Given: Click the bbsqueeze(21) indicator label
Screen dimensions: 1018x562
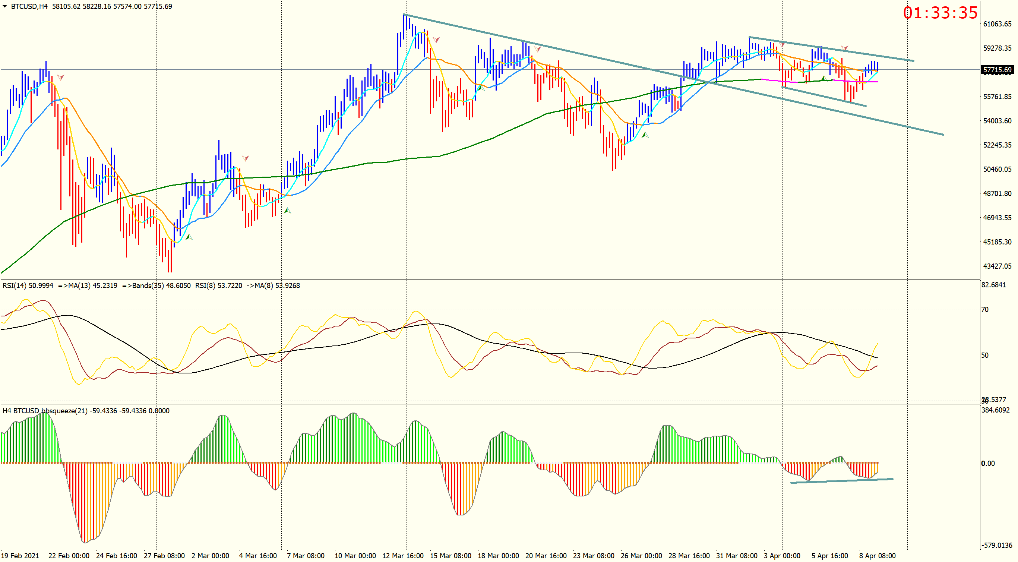Looking at the screenshot, I should click(64, 411).
